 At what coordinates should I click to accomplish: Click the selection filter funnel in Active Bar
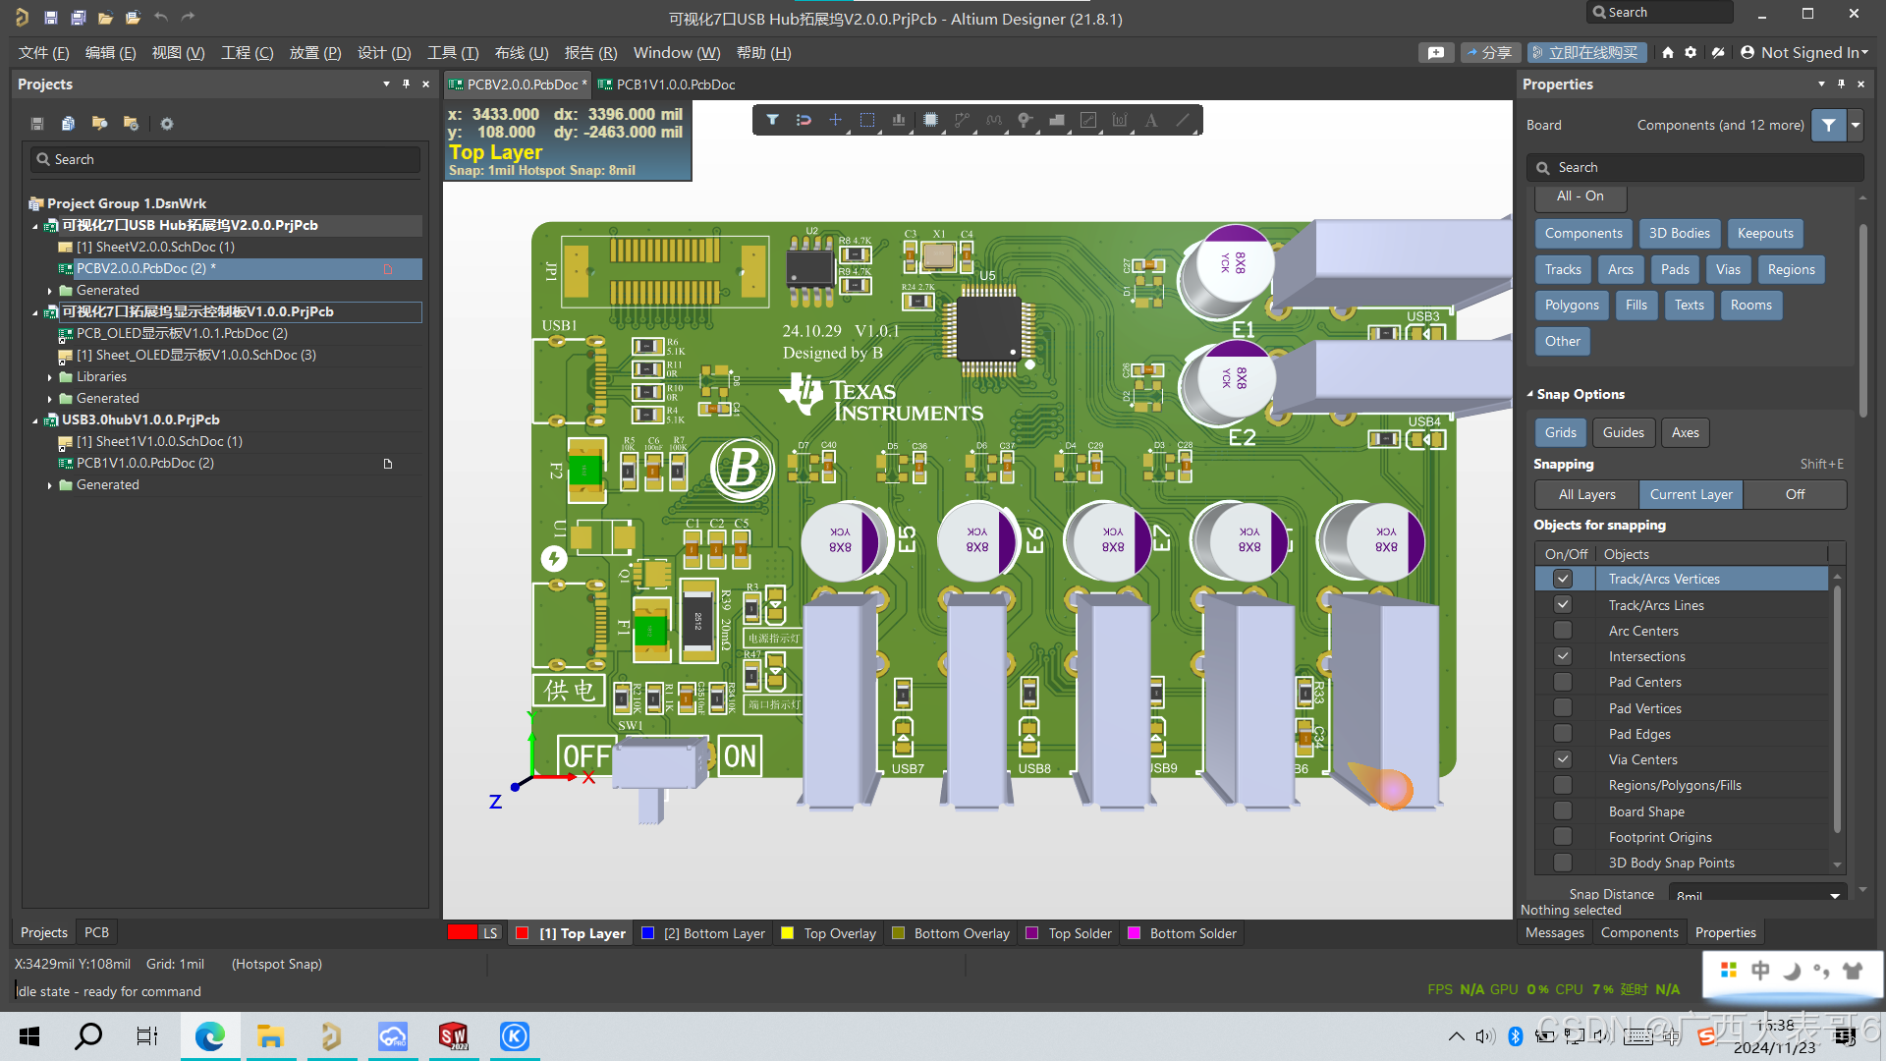pyautogui.click(x=773, y=120)
